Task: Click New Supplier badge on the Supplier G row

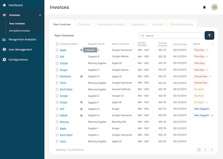Action: pos(202,109)
